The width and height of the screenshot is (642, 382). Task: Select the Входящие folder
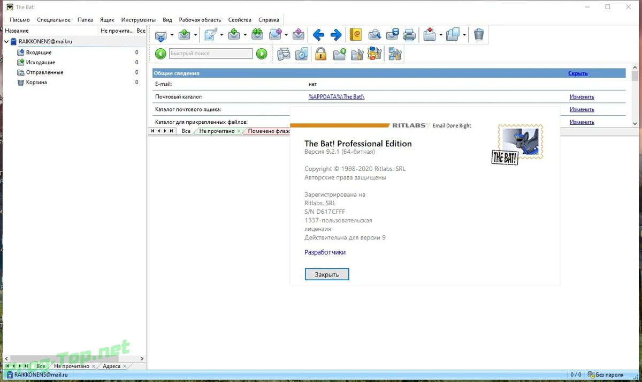tap(39, 53)
